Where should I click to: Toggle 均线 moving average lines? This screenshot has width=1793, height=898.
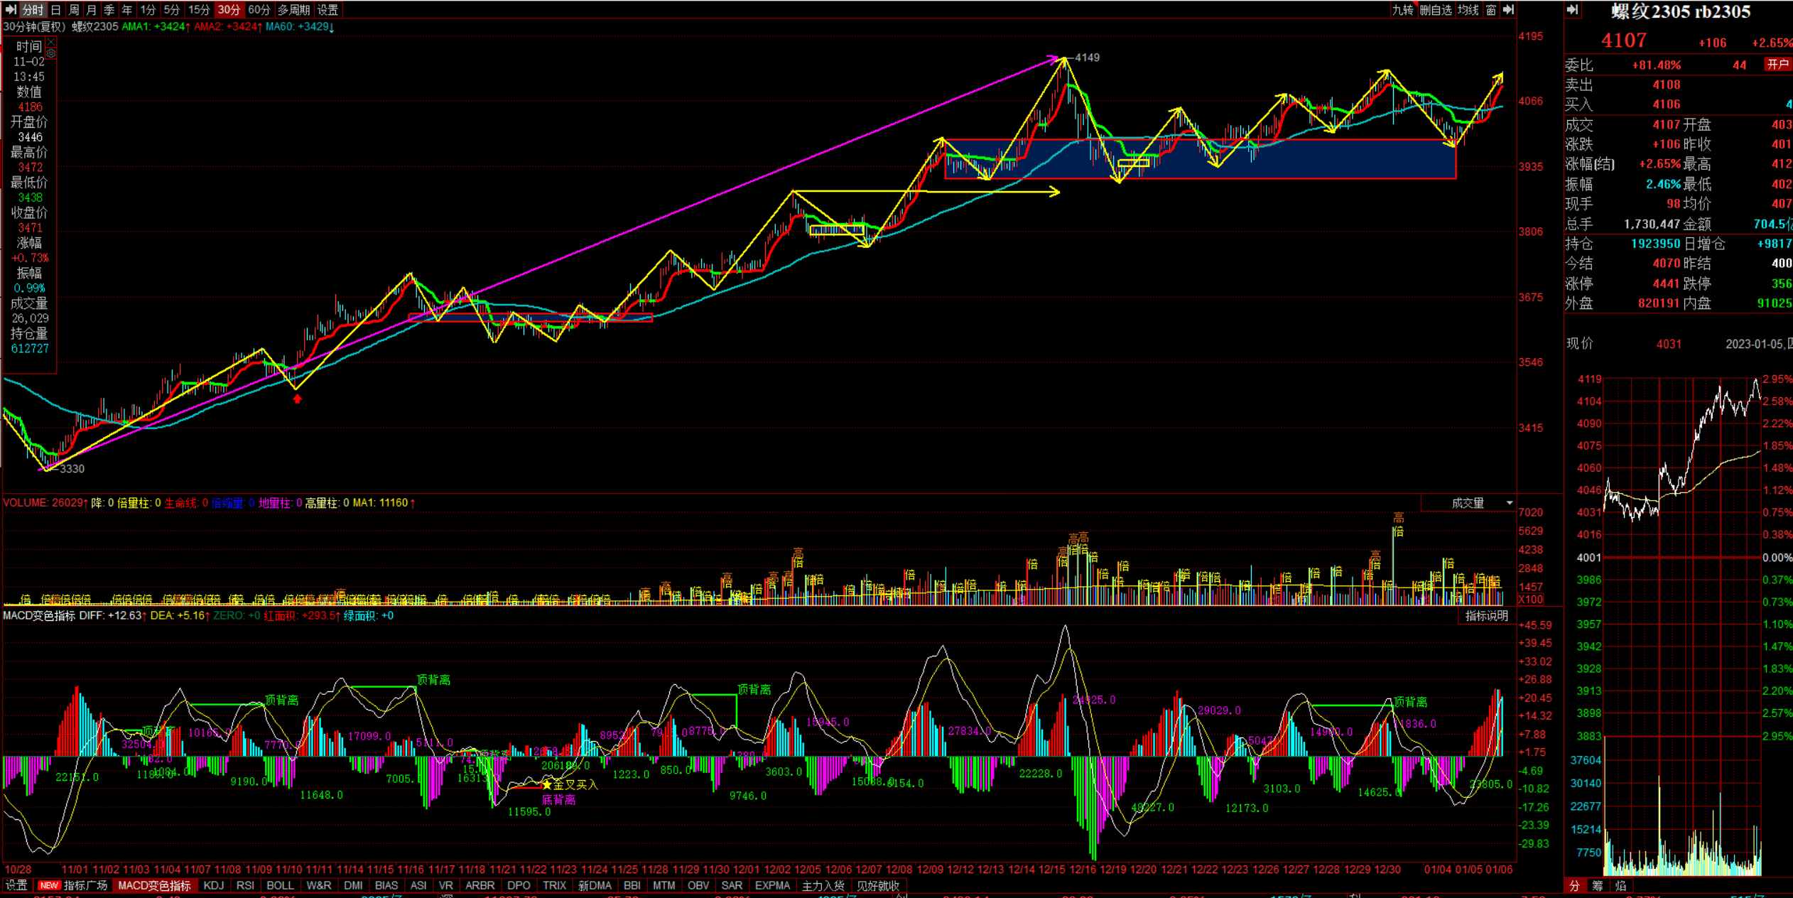pos(1468,10)
